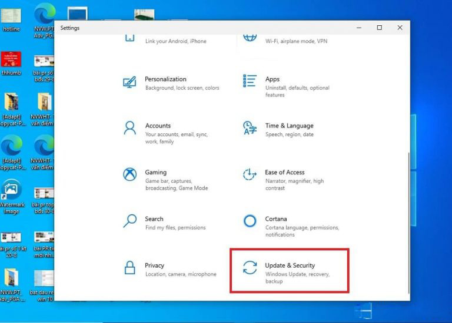Click 'Narrator, magnifier, high contrast' description

point(295,184)
